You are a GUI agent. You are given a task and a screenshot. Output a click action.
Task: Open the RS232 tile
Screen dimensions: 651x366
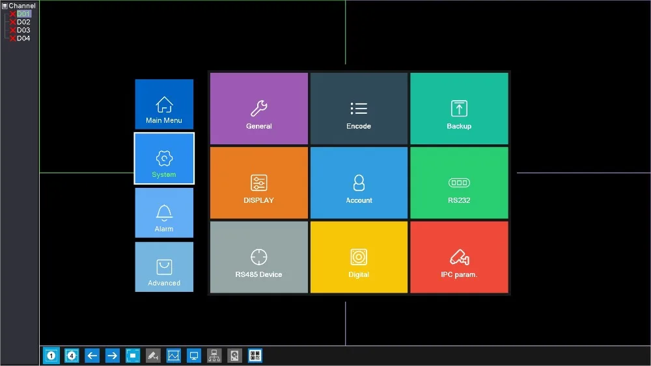tap(459, 183)
